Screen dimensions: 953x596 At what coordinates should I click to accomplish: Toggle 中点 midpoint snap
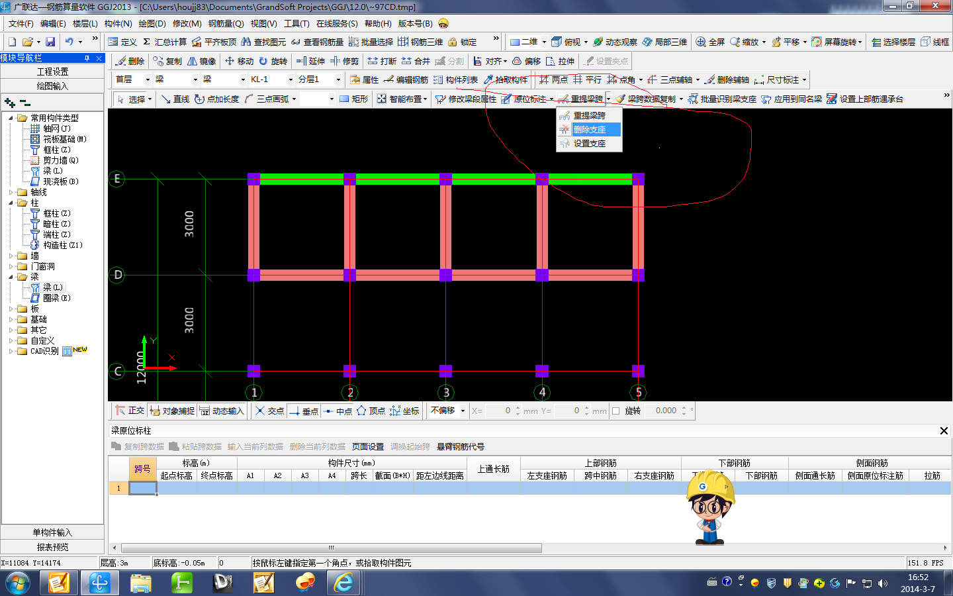(x=338, y=411)
